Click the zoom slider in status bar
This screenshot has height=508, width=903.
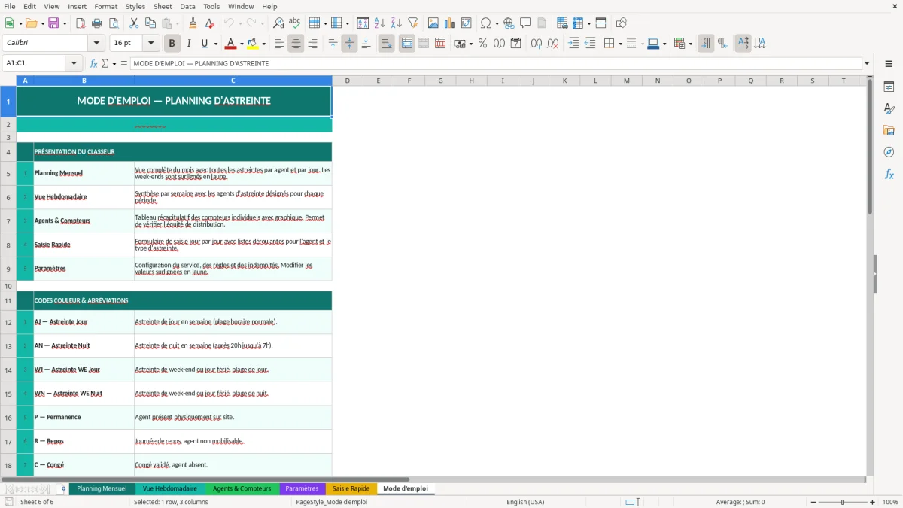843,502
